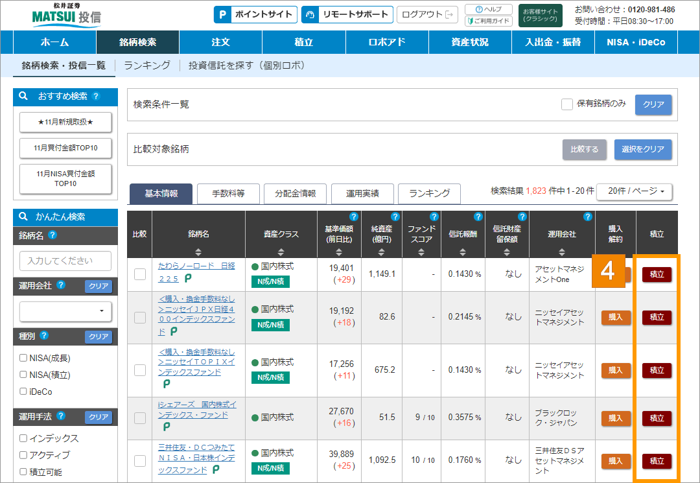Select 11月買付金額TOP10 search
The height and width of the screenshot is (483, 700).
tap(65, 148)
